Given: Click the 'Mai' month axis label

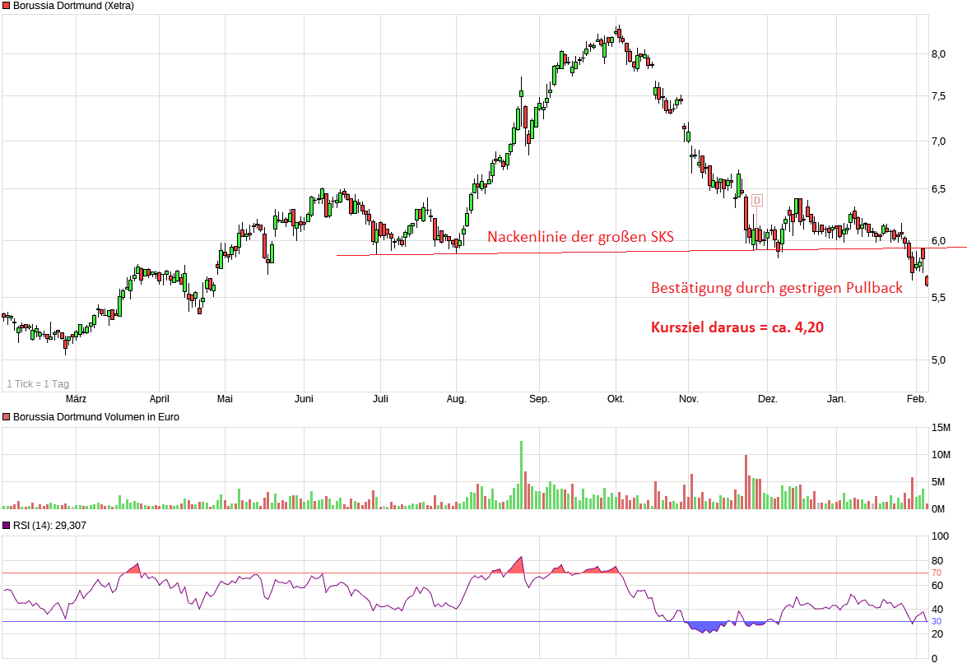Looking at the screenshot, I should [225, 399].
